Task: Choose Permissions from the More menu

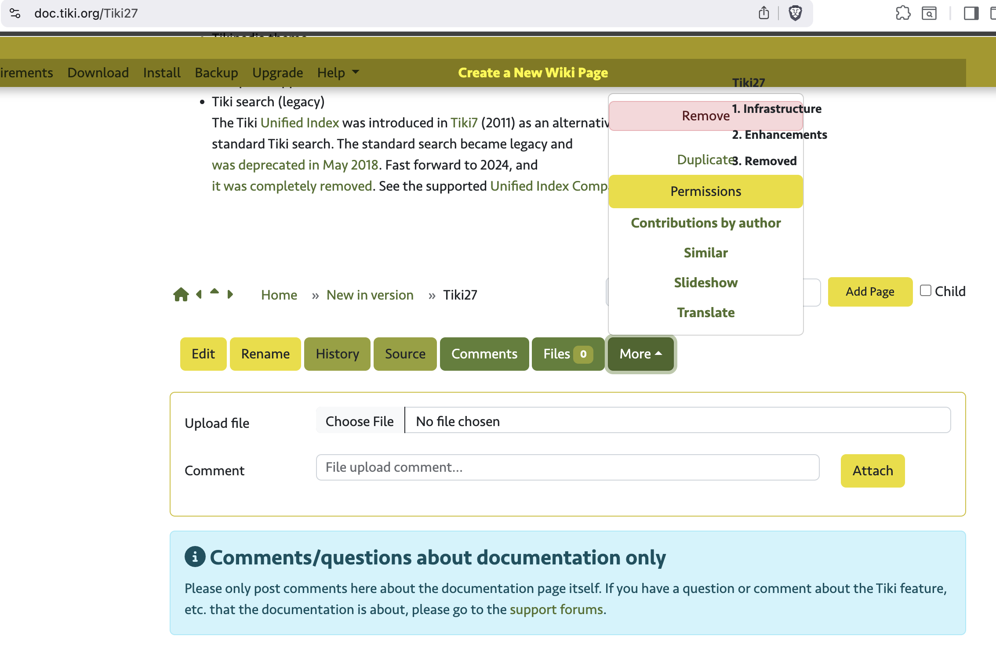Action: 706,192
